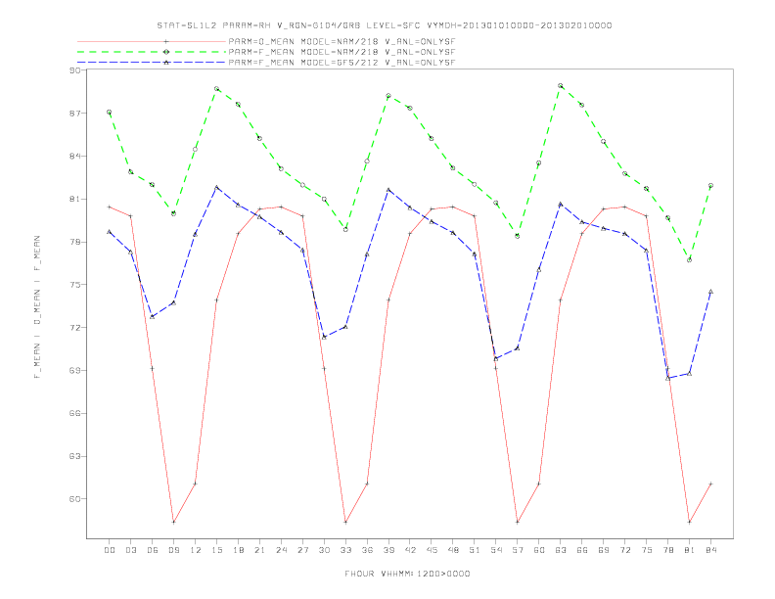The image size is (775, 599).
Task: Click x-axis forecast hour label 84
Action: click(710, 550)
